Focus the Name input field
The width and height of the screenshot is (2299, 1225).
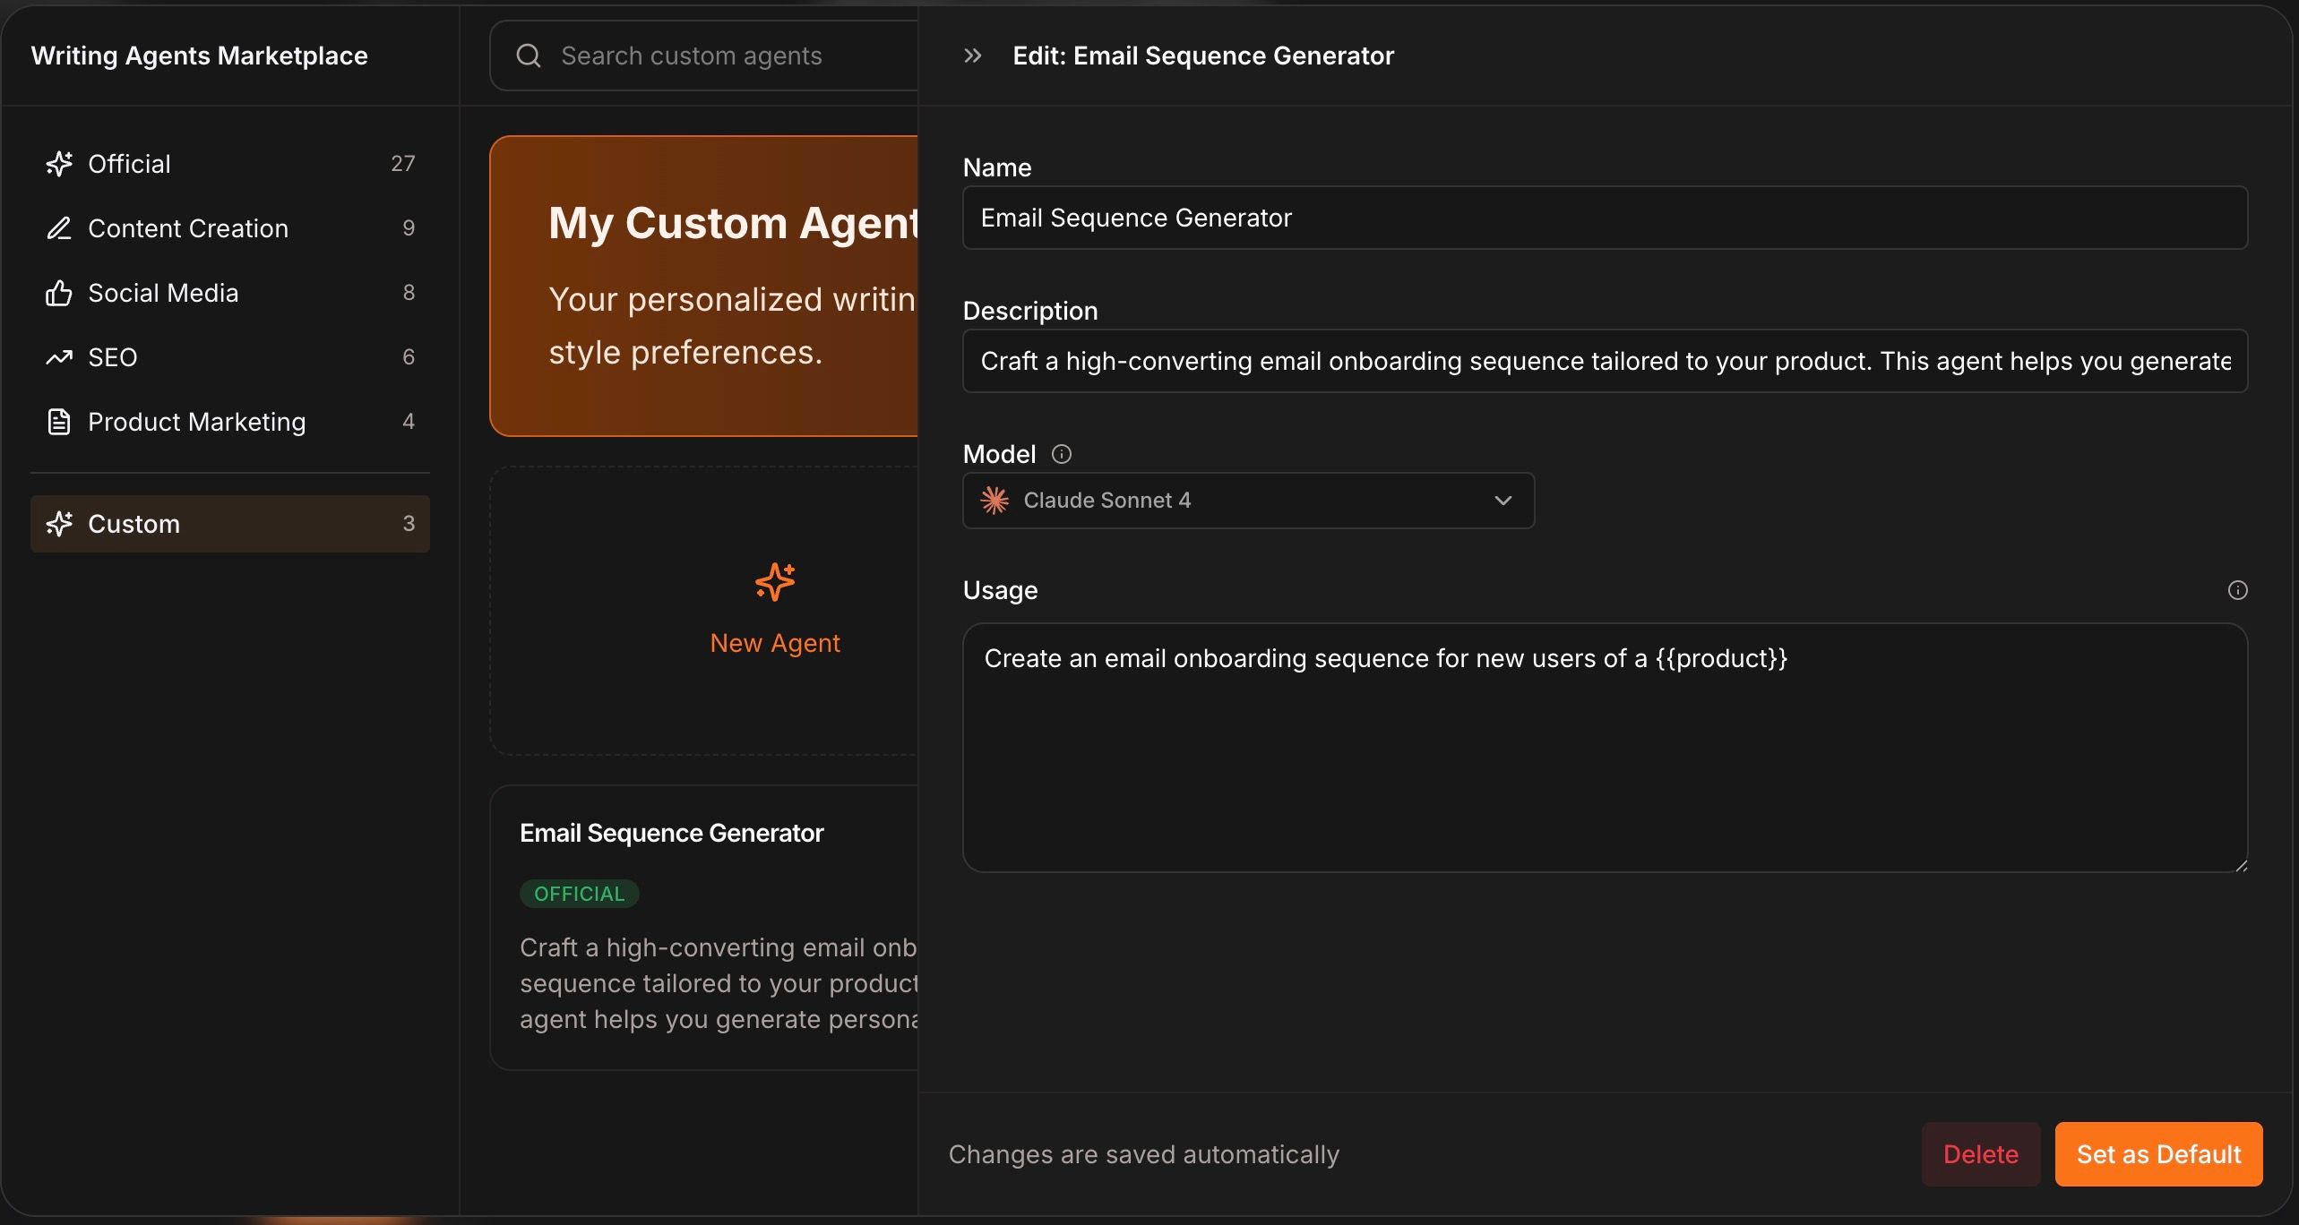click(1605, 218)
